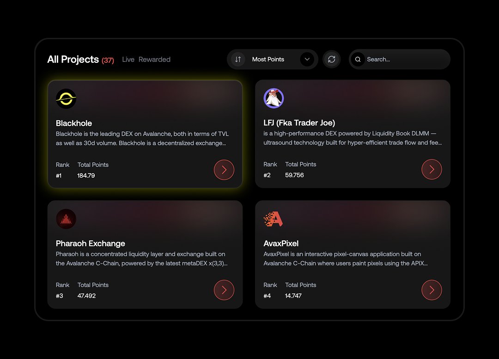Open the AvaxPixel project arrow button
Viewport: 499px width, 359px height.
(432, 290)
